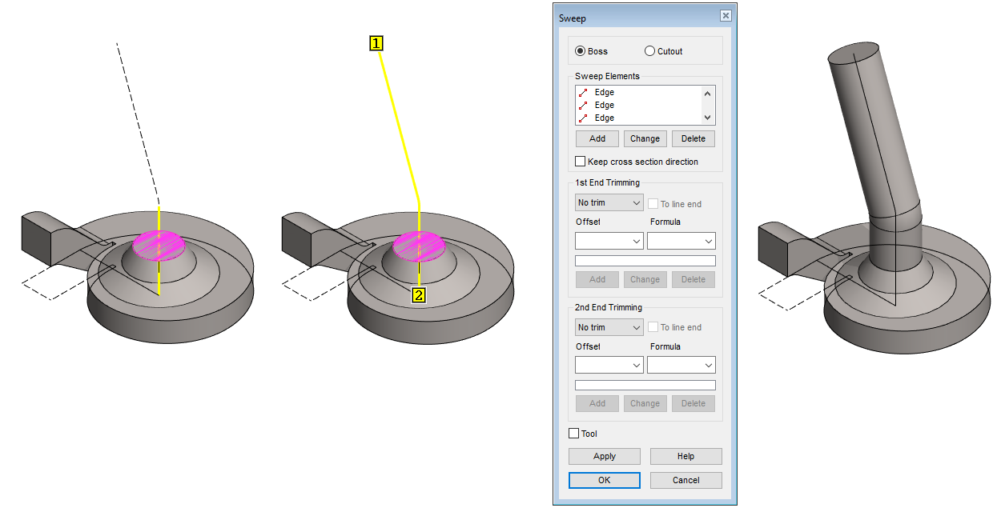Click yellow marker 1 on sweep path
This screenshot has width=997, height=508.
coord(376,43)
